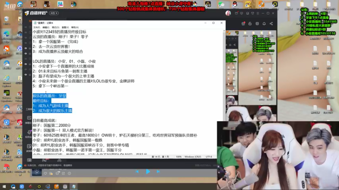Click the lock icon in 直播伴侣 toolbar

[250, 24]
